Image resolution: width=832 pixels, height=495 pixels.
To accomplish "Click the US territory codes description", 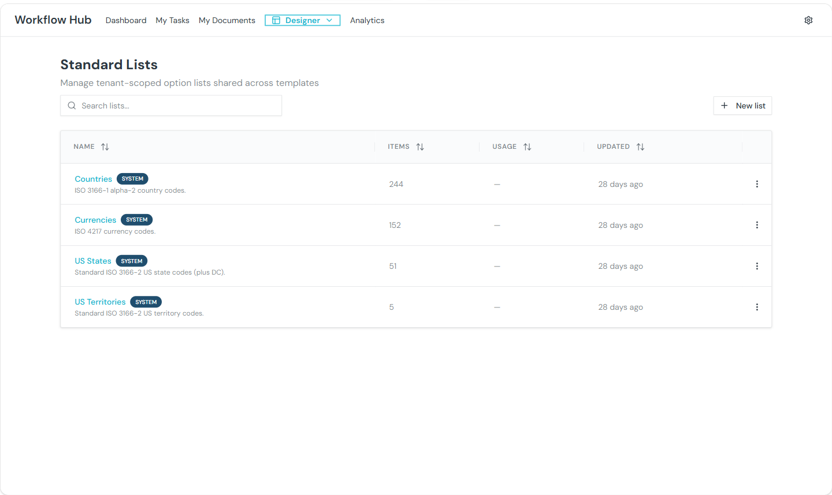I will 139,313.
